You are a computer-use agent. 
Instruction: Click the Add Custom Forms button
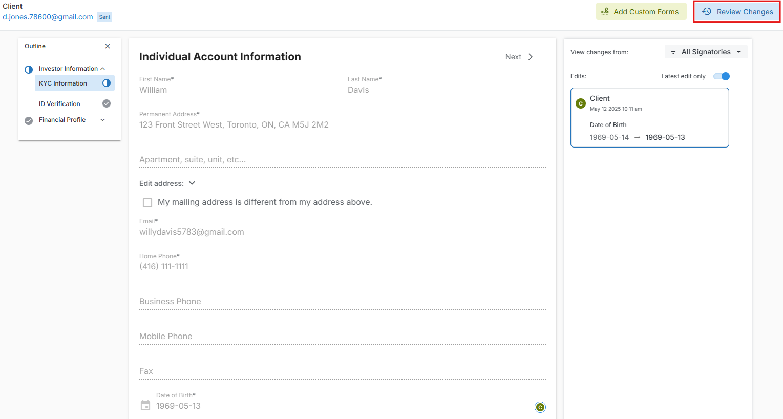[x=641, y=11]
